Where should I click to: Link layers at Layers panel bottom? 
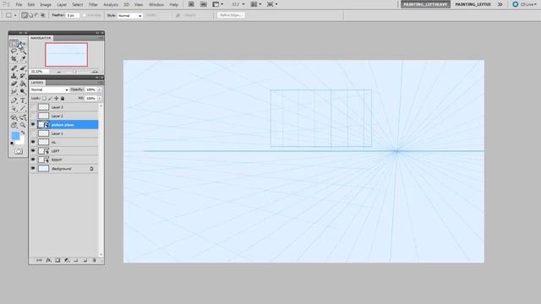[39, 260]
